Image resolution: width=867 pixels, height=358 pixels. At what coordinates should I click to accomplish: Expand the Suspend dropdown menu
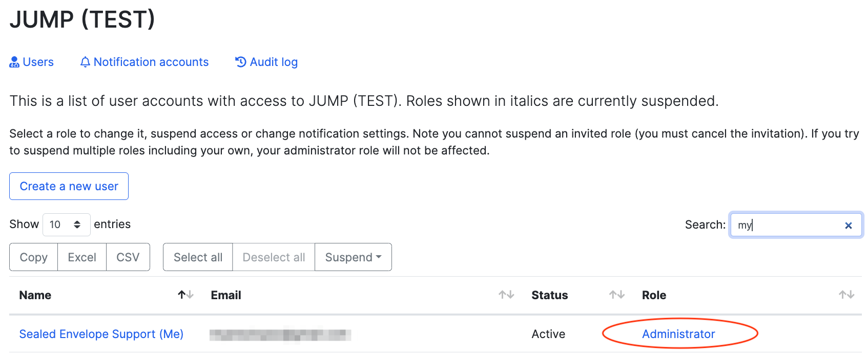click(x=353, y=257)
